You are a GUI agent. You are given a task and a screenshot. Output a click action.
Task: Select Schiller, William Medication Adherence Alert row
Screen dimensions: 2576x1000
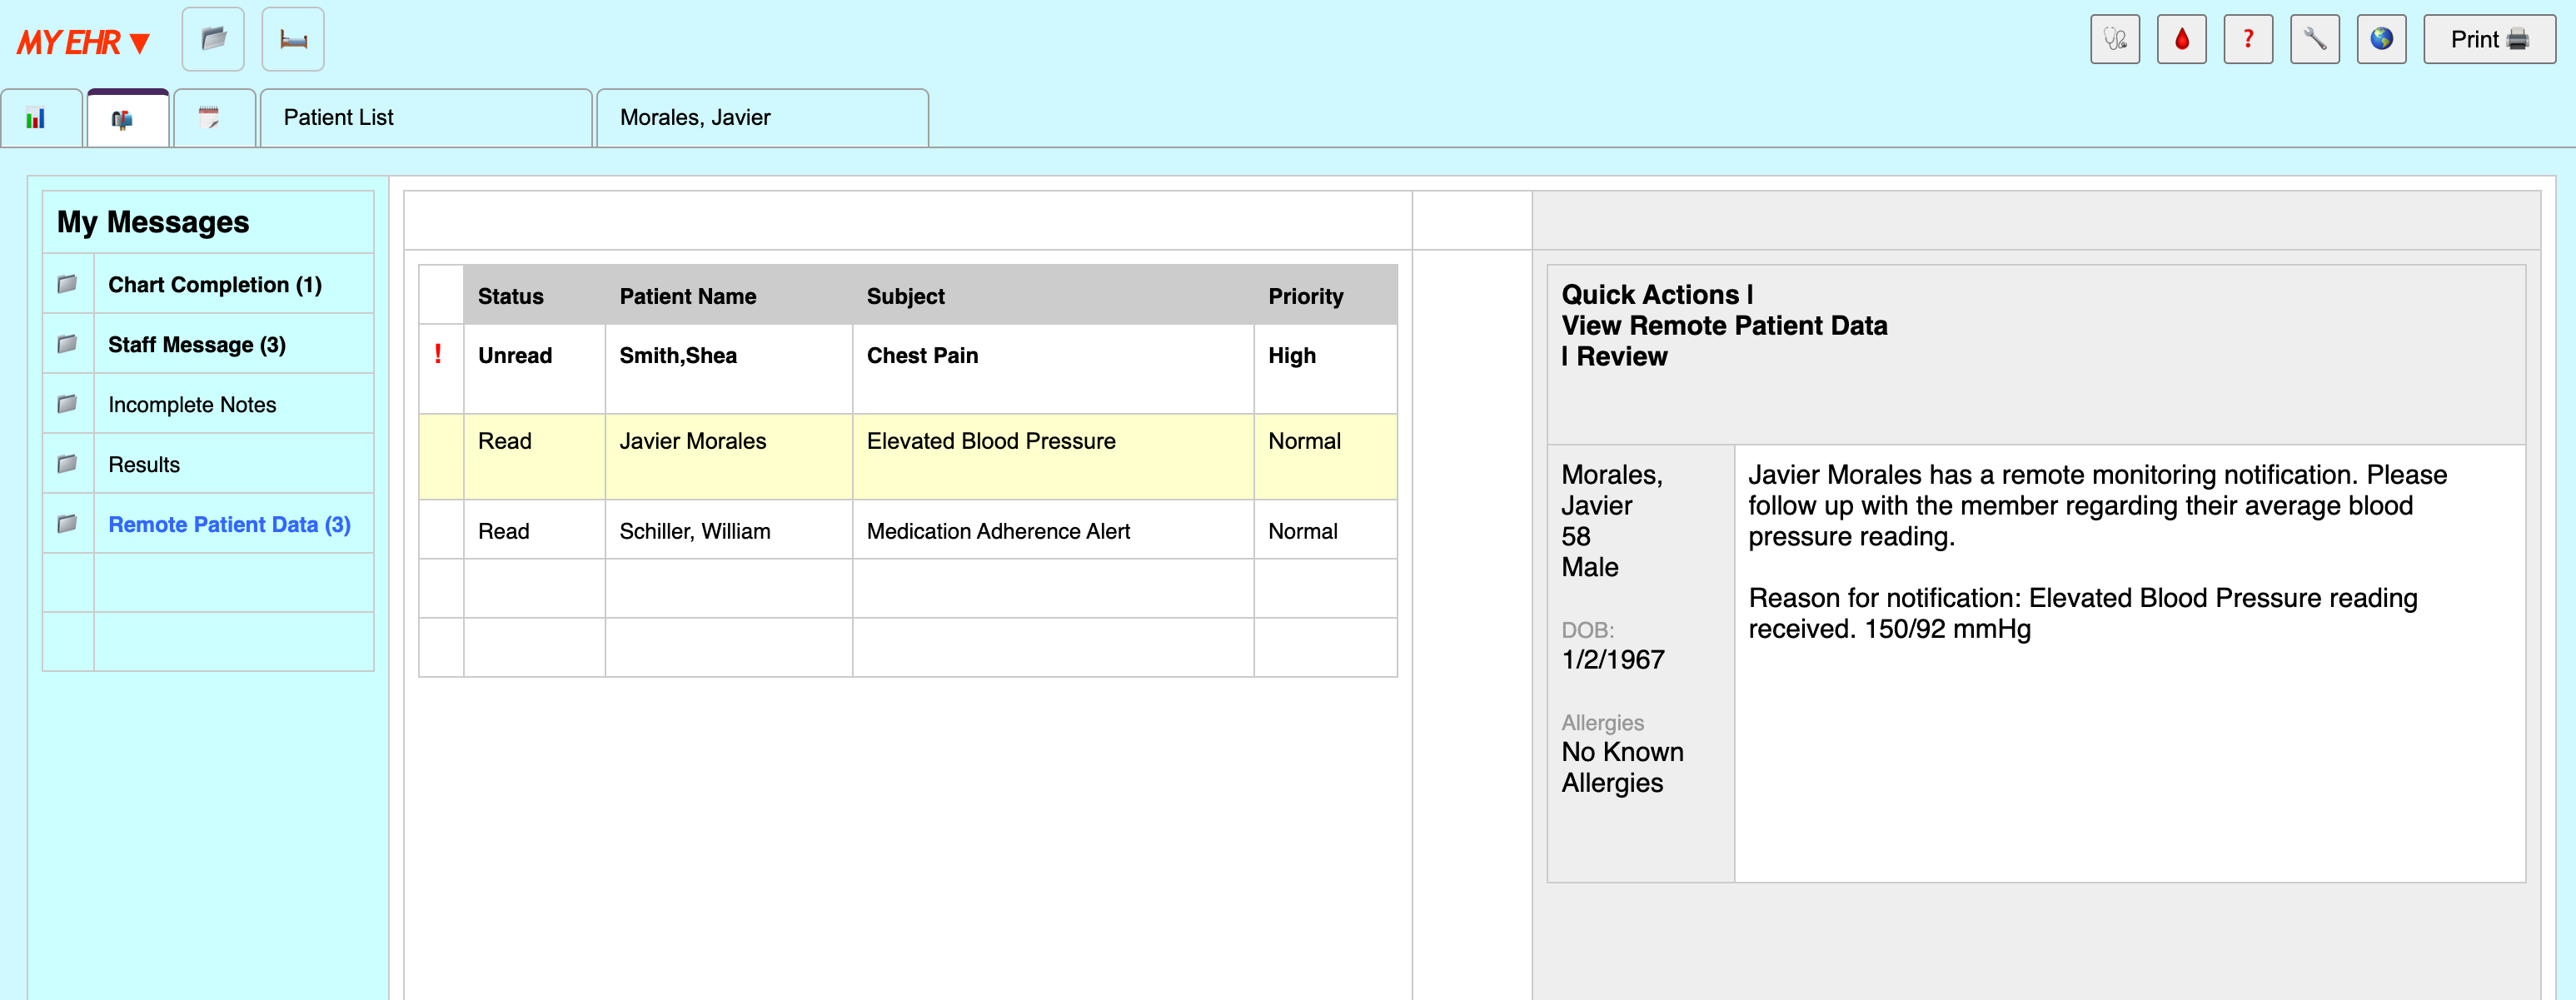(x=997, y=532)
